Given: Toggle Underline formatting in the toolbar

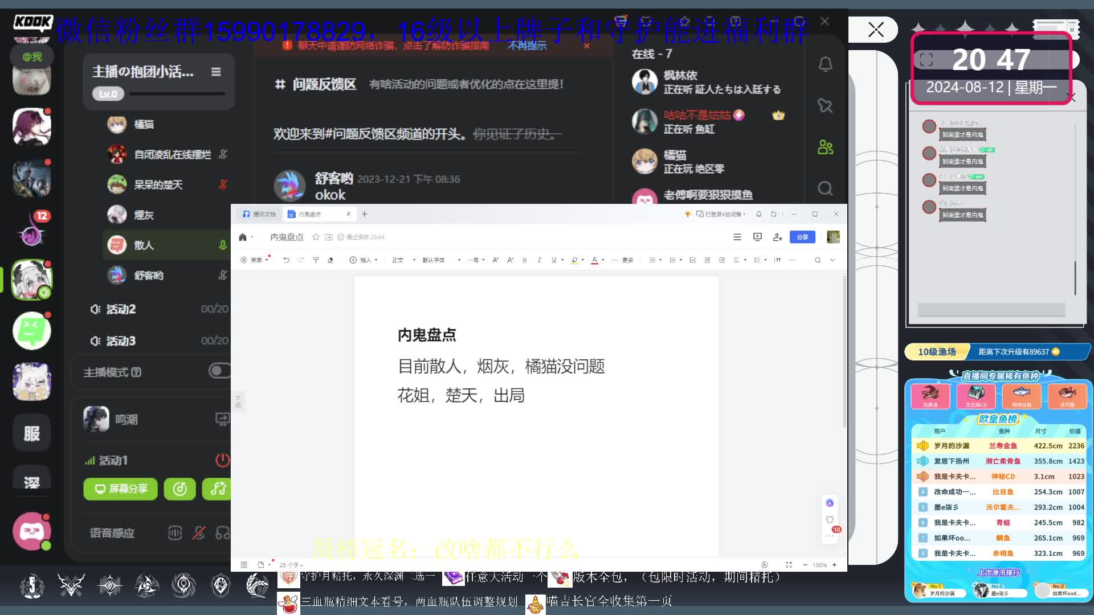Looking at the screenshot, I should point(553,260).
